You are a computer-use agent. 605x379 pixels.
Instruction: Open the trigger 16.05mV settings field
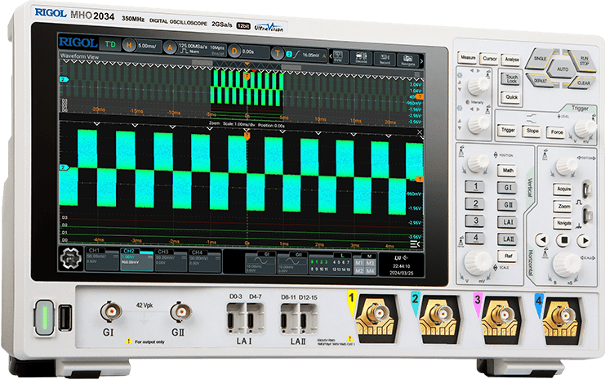[305, 55]
